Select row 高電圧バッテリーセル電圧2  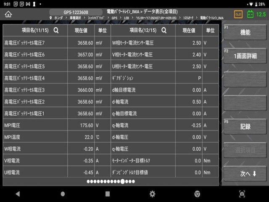[57, 102]
